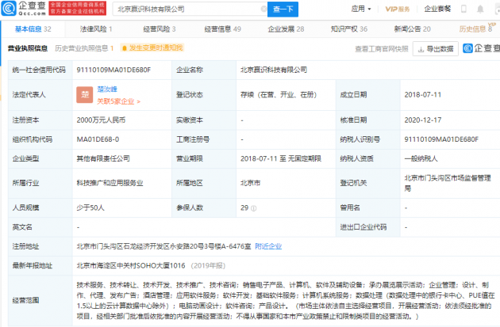Click the legal representative avatar 楚
This screenshot has width=500, height=327.
coord(84,94)
